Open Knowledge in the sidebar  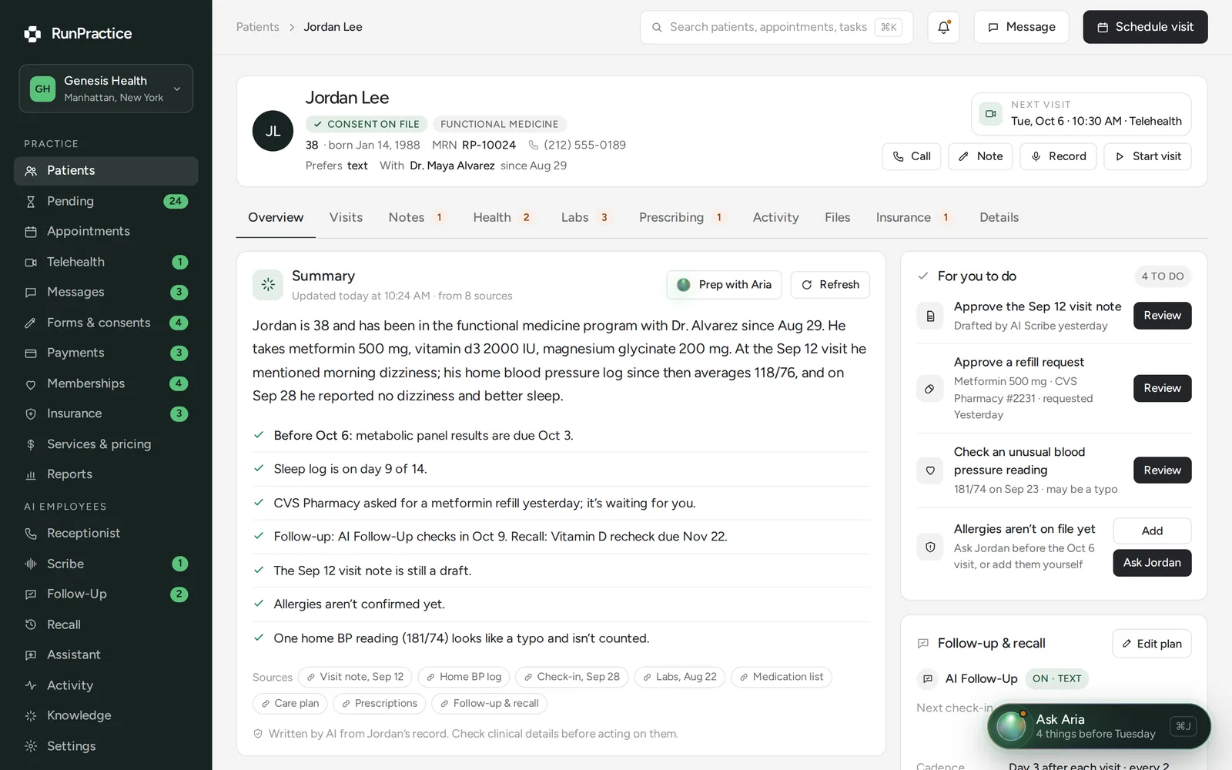tap(105, 715)
